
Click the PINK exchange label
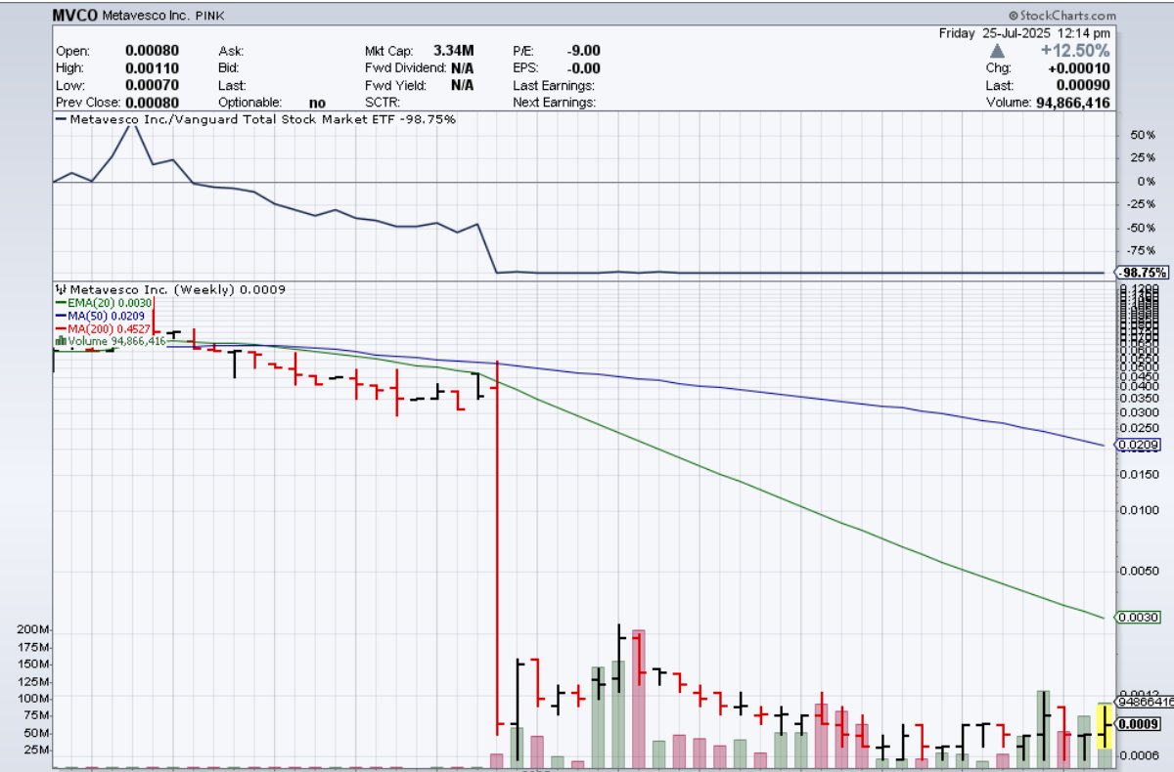click(210, 17)
